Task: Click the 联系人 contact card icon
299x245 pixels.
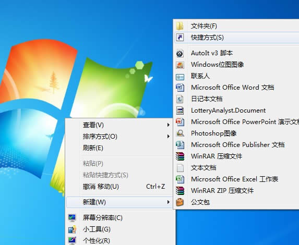Action: [180, 77]
